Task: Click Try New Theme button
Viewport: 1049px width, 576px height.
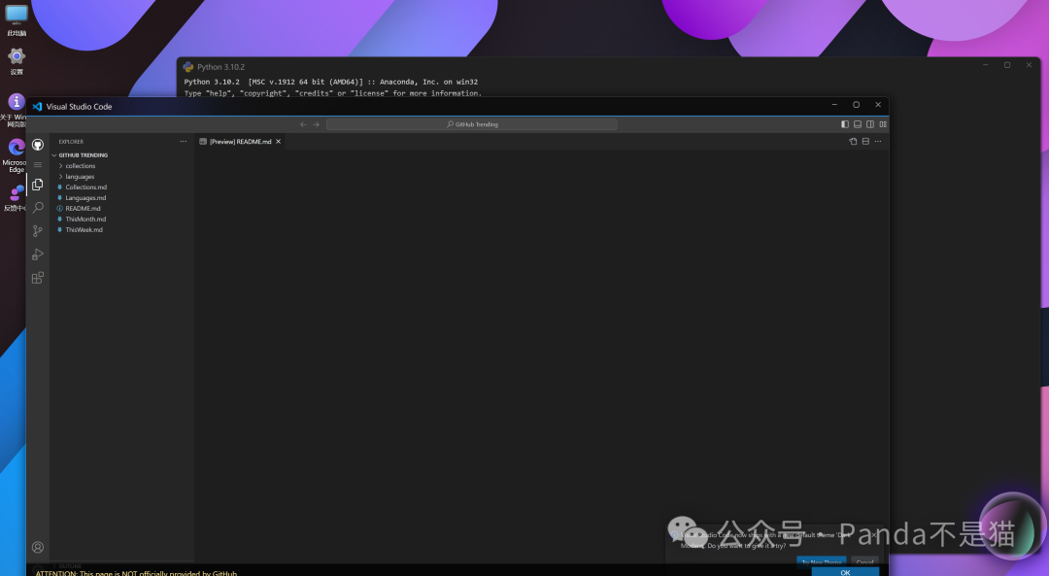Action: click(822, 562)
